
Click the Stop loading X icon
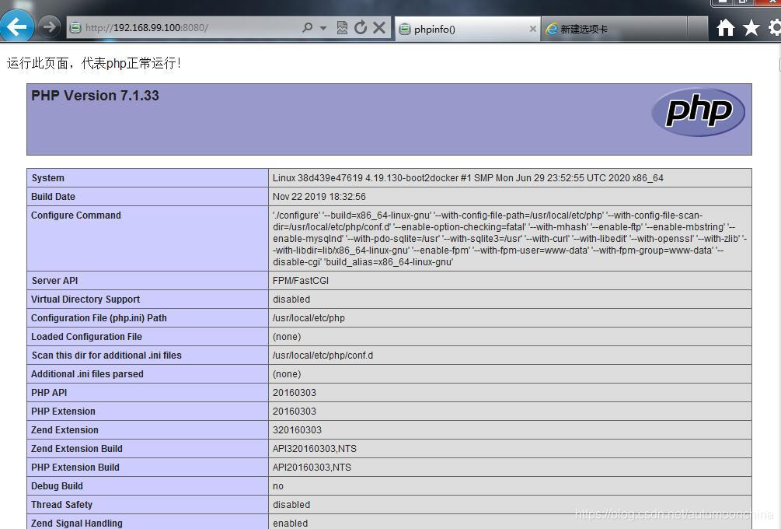coord(379,27)
